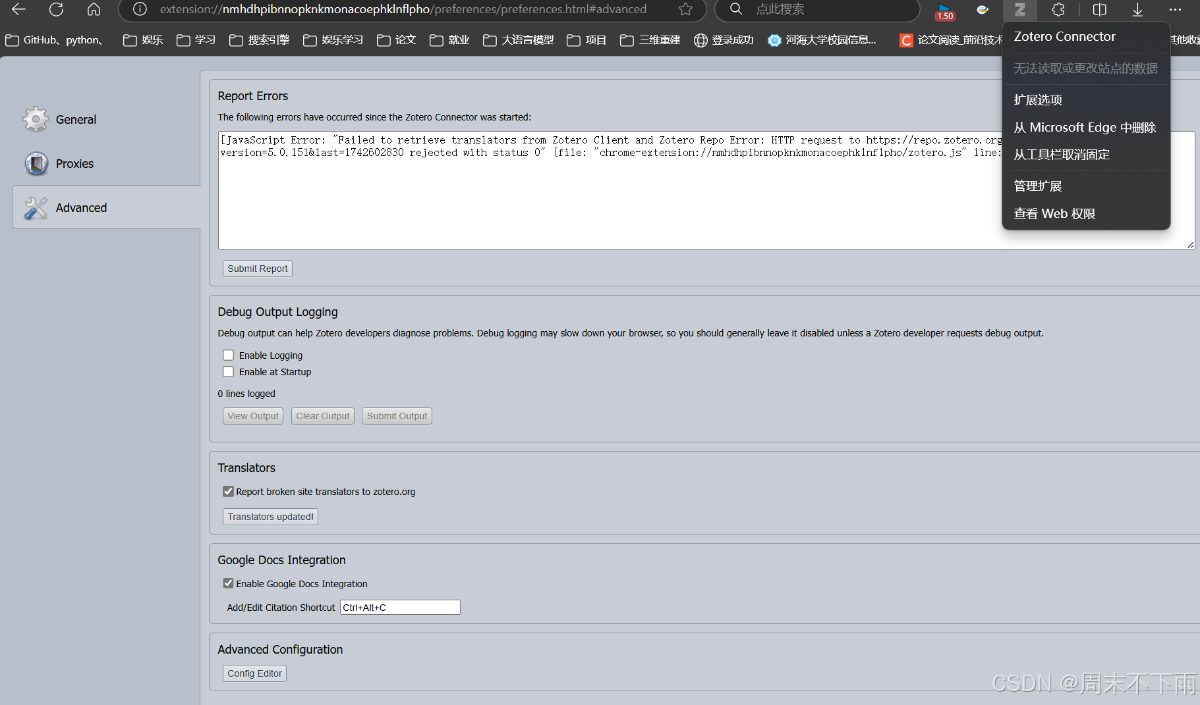Image resolution: width=1200 pixels, height=705 pixels.
Task: Uncheck Report broken site translators checkbox
Action: point(228,491)
